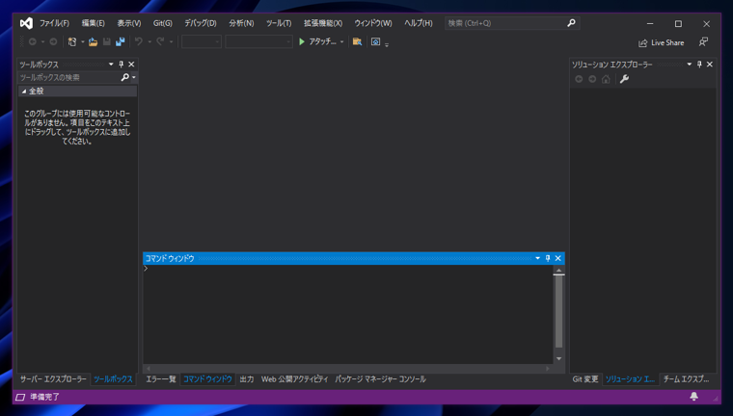Screen dimensions: 733x416
Task: Switch to the 出力 tab
Action: click(x=247, y=379)
